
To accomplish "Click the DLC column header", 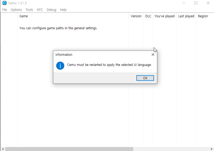I will (x=148, y=16).
